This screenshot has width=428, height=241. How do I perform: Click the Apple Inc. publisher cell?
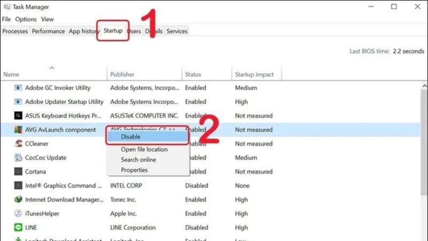123,213
